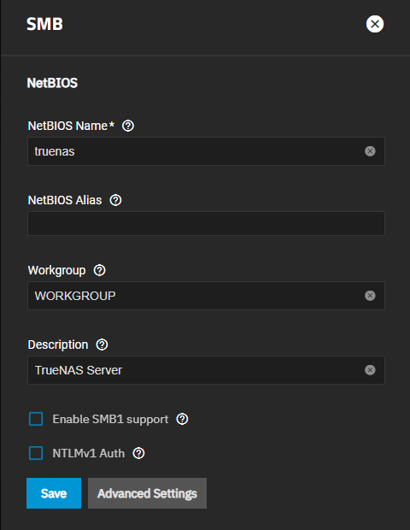Show help for NetBIOS Alias field
Viewport: 410px width, 530px height.
click(115, 200)
